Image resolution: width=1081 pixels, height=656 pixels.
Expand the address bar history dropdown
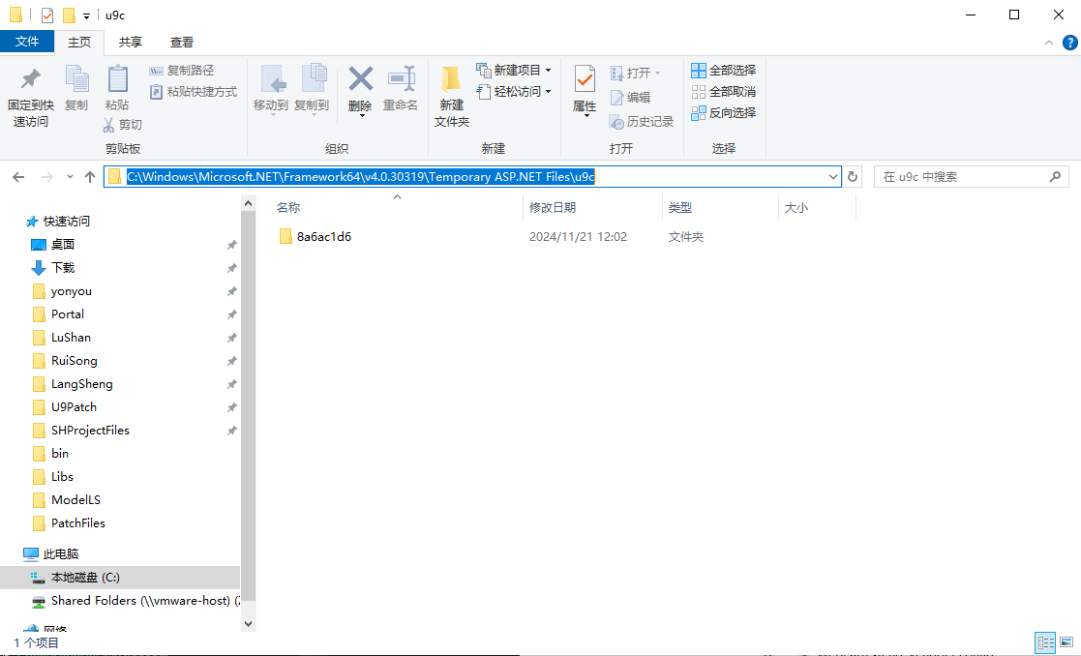(x=833, y=177)
